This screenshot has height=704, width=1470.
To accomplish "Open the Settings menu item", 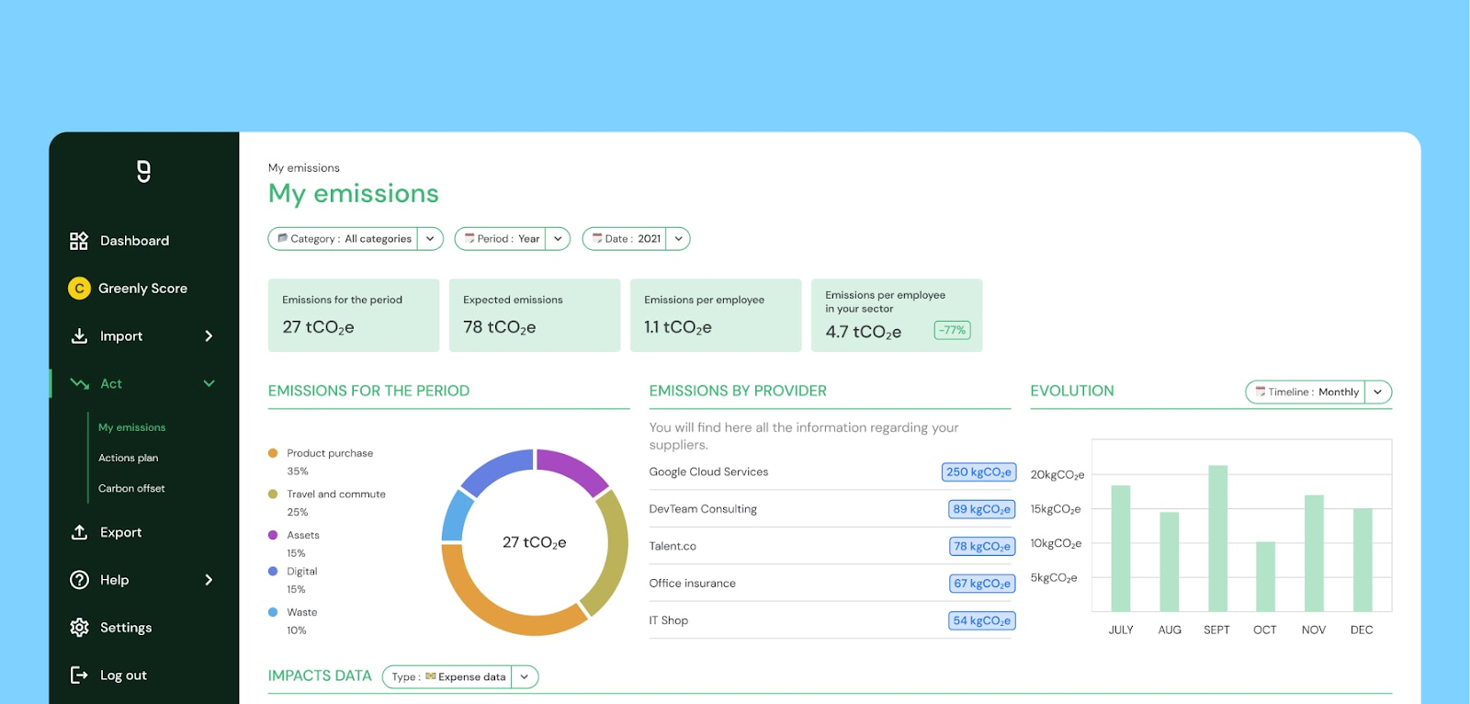I will pyautogui.click(x=126, y=628).
